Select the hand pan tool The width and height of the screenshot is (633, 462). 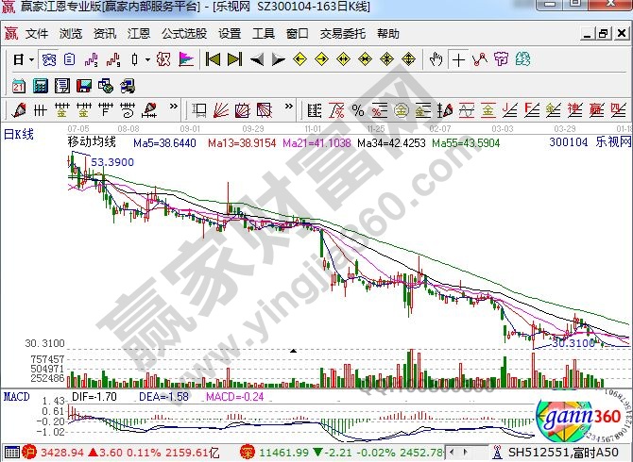436,59
